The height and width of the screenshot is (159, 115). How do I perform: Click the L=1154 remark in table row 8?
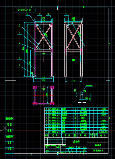click(103, 112)
